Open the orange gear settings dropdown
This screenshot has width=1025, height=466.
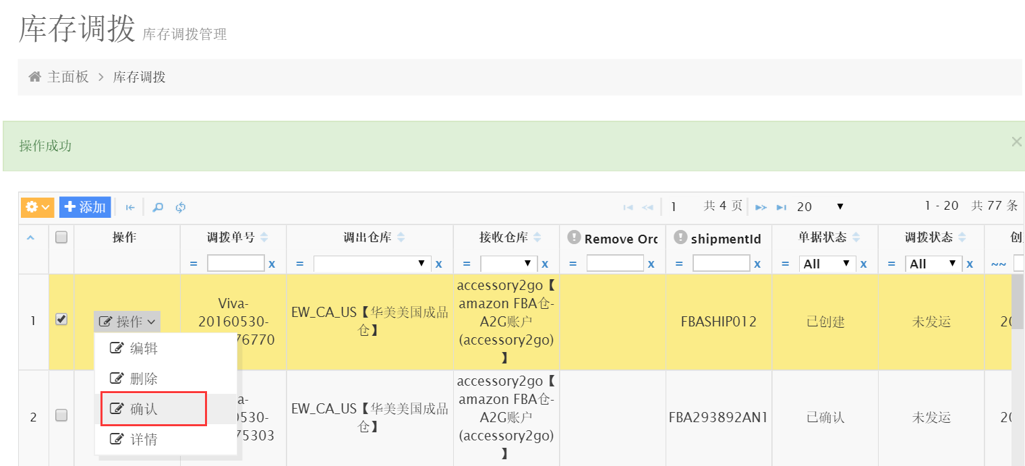[37, 207]
